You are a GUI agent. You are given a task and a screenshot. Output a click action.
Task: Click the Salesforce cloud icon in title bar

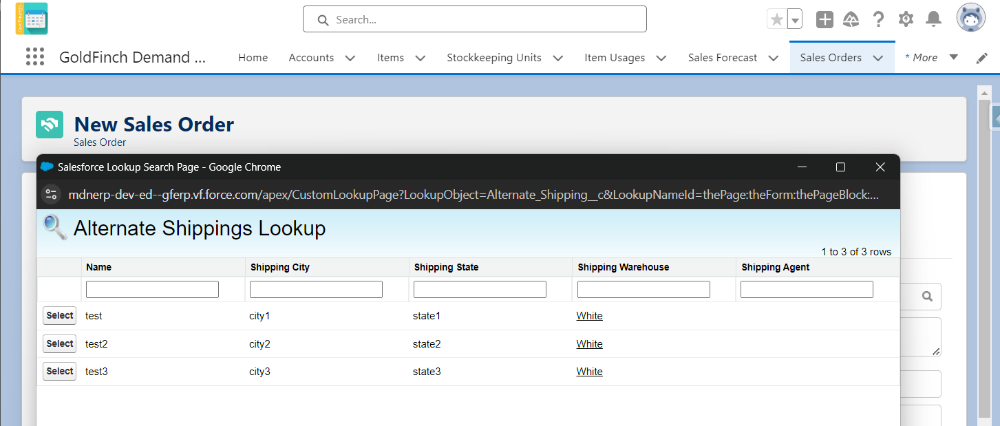(x=47, y=167)
